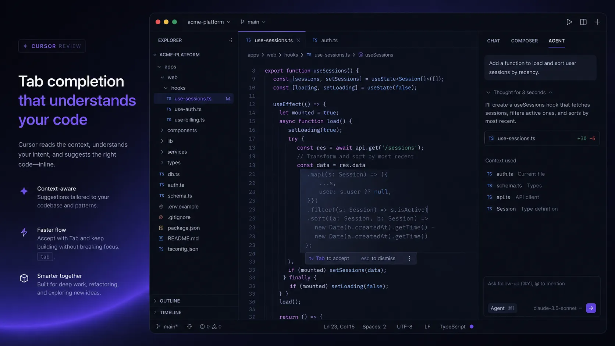Open the acme-platform project dropdown

tap(209, 22)
